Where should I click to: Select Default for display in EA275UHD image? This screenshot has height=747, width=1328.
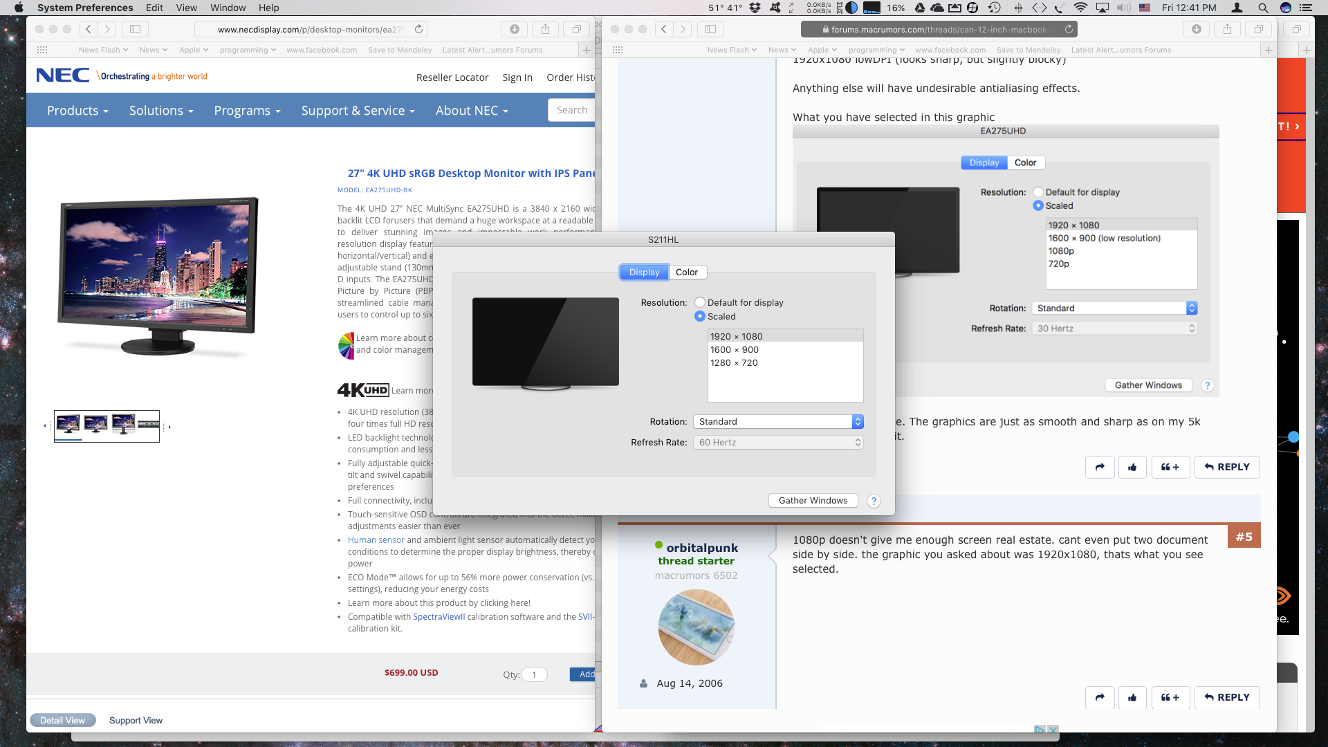pos(1038,192)
